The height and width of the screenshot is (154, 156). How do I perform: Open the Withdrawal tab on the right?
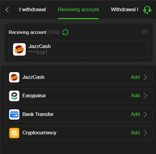point(125,10)
